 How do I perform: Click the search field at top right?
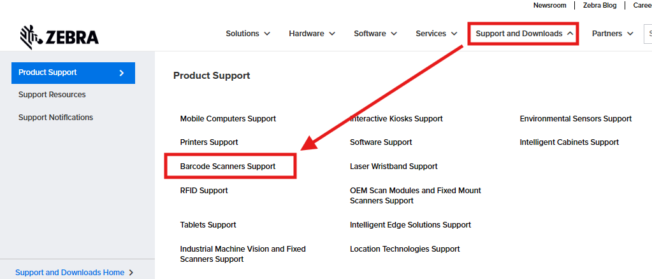point(648,34)
